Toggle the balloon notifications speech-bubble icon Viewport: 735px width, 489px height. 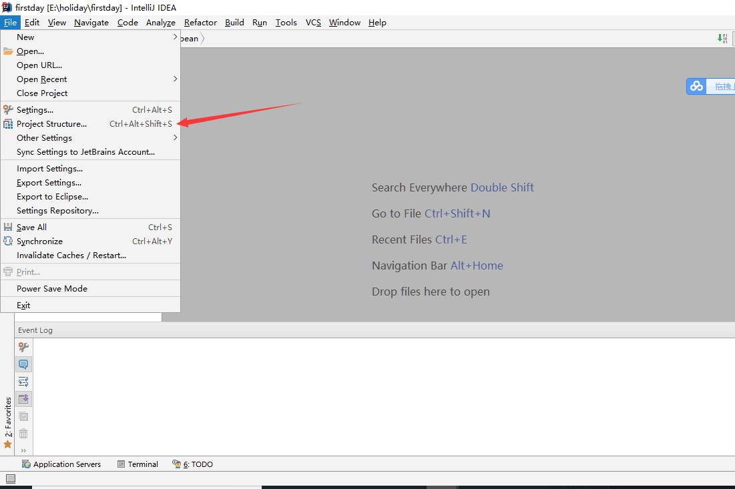23,364
